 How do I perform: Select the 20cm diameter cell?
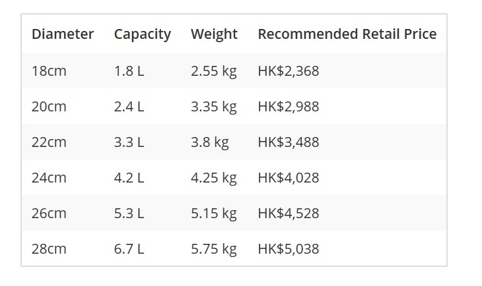pyautogui.click(x=49, y=107)
